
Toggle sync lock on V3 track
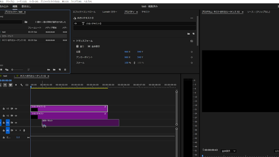pos(12,108)
